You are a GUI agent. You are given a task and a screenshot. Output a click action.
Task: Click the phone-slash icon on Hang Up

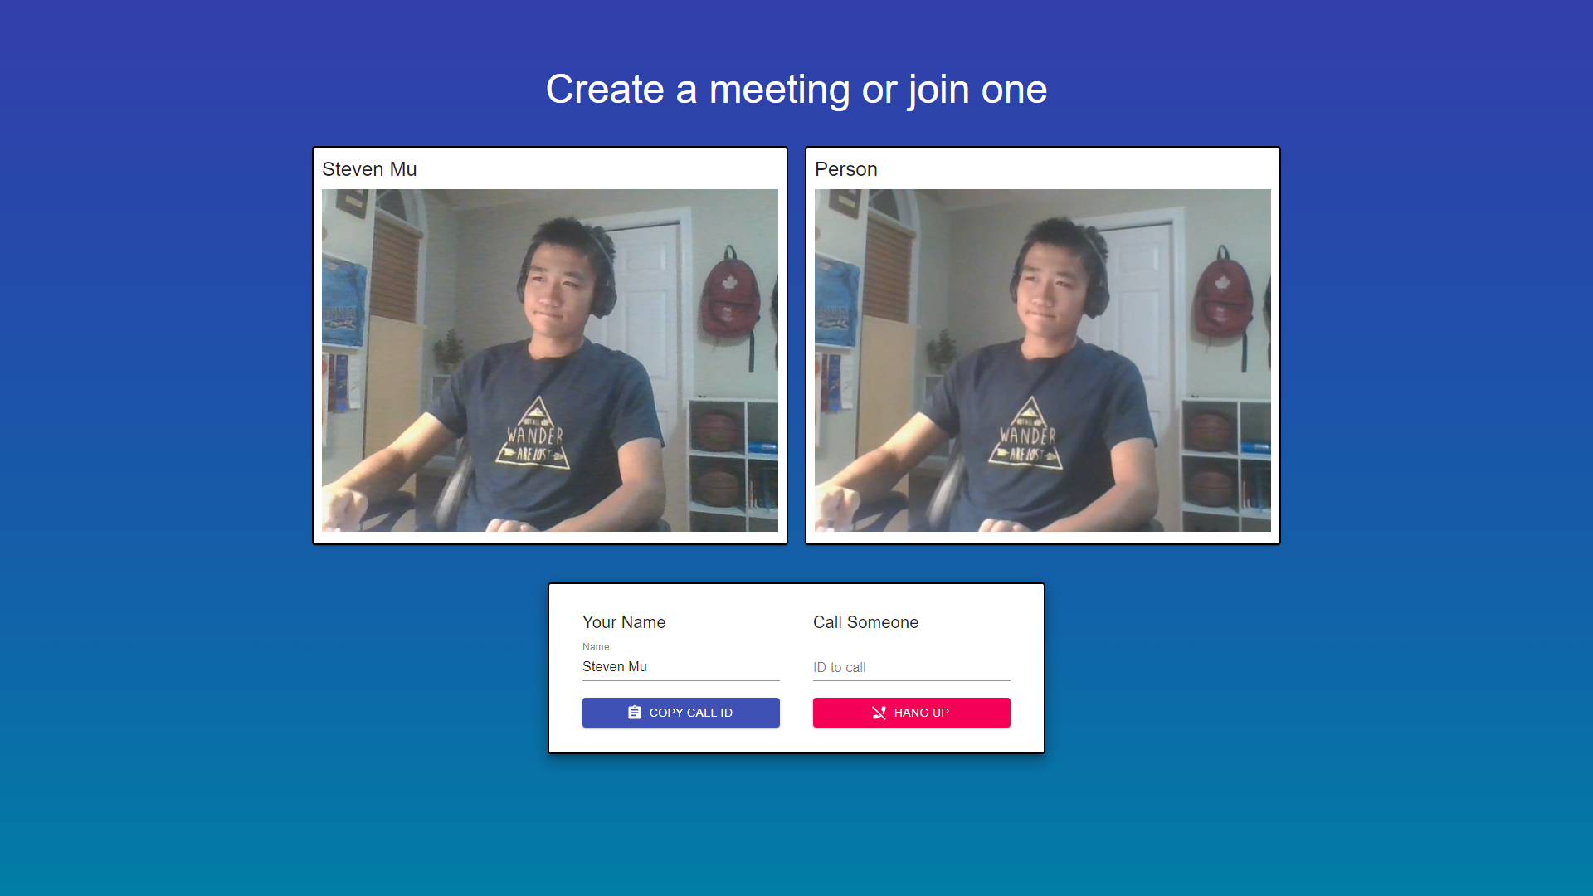click(x=879, y=713)
